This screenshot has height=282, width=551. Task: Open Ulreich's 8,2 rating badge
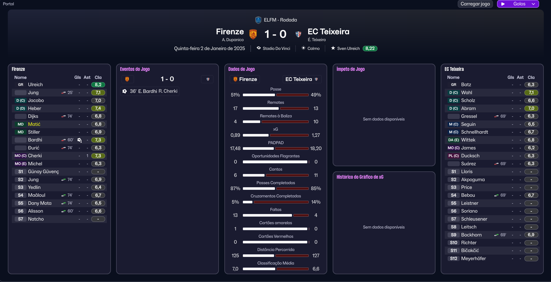(x=98, y=85)
